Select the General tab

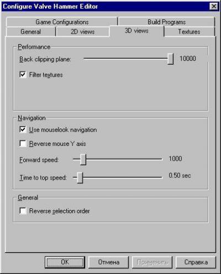(30, 31)
